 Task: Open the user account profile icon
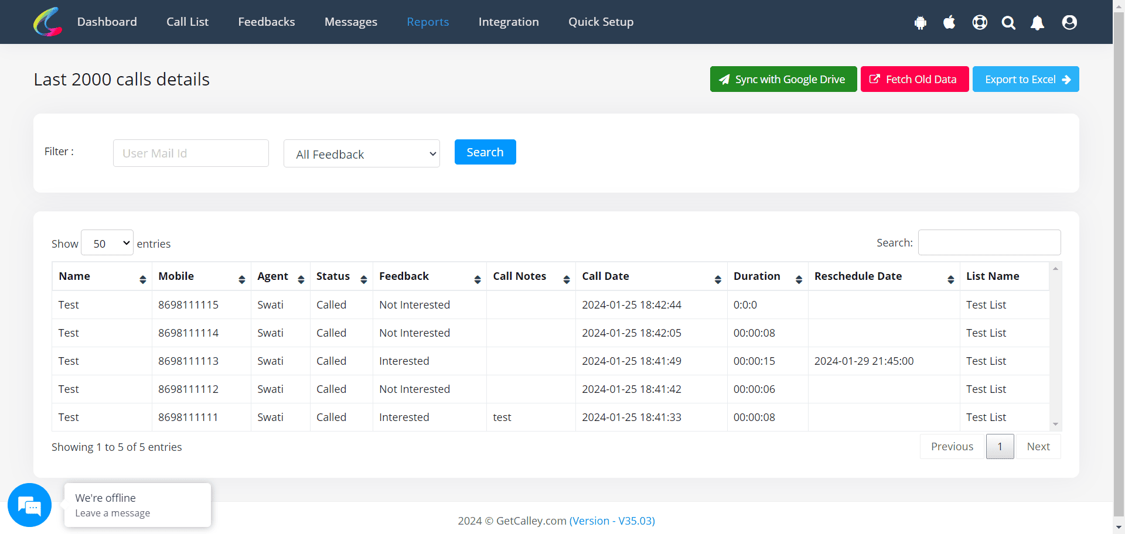[1069, 22]
